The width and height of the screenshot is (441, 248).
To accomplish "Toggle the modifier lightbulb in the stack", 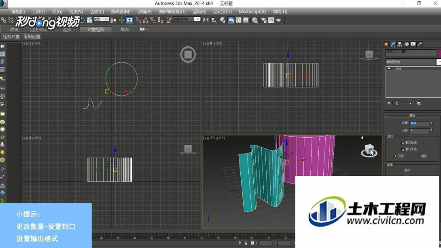I will click(x=389, y=69).
